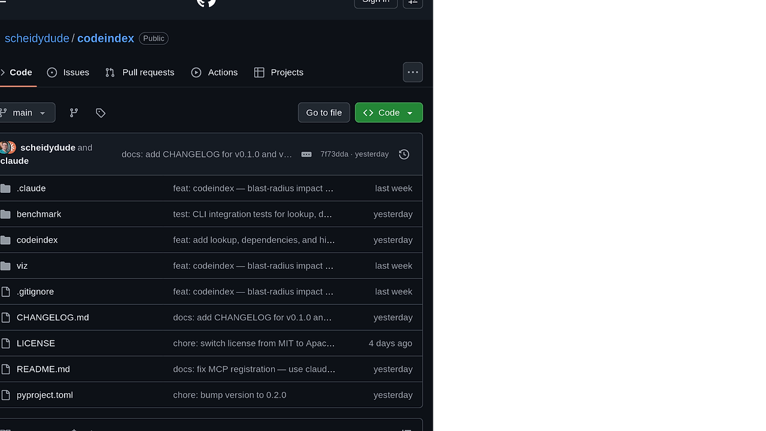Open the .gitignore row blast-radius commit message

pyautogui.click(x=253, y=292)
